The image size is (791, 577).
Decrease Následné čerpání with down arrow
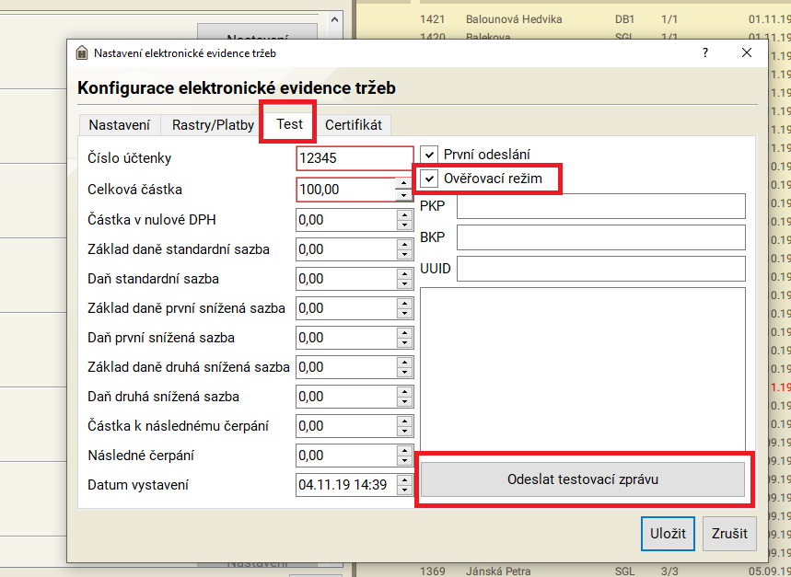tap(403, 460)
